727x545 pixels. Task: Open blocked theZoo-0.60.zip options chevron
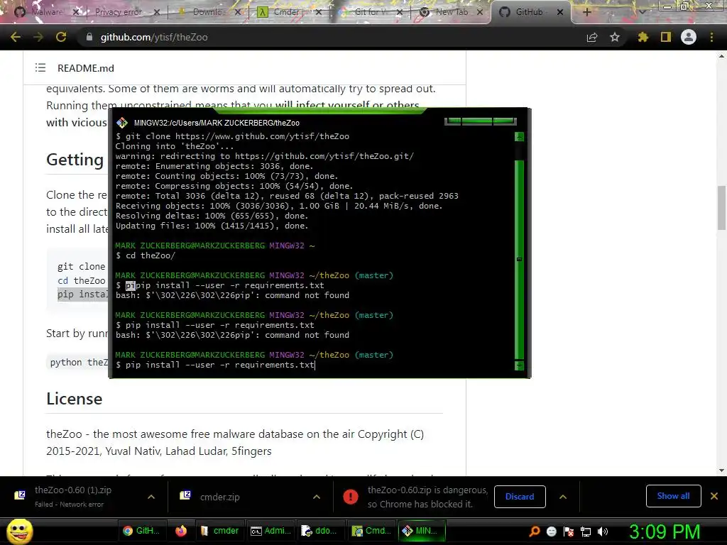[563, 497]
